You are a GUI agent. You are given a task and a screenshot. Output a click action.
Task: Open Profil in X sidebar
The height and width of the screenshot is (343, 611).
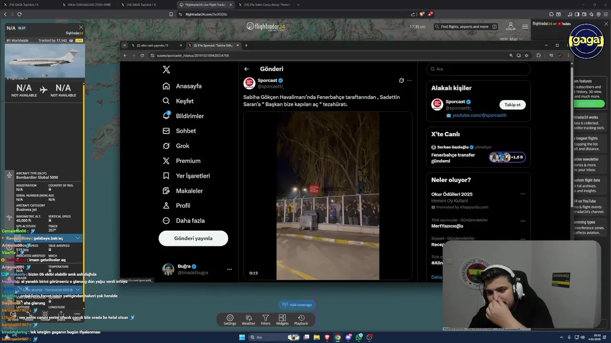click(177, 206)
